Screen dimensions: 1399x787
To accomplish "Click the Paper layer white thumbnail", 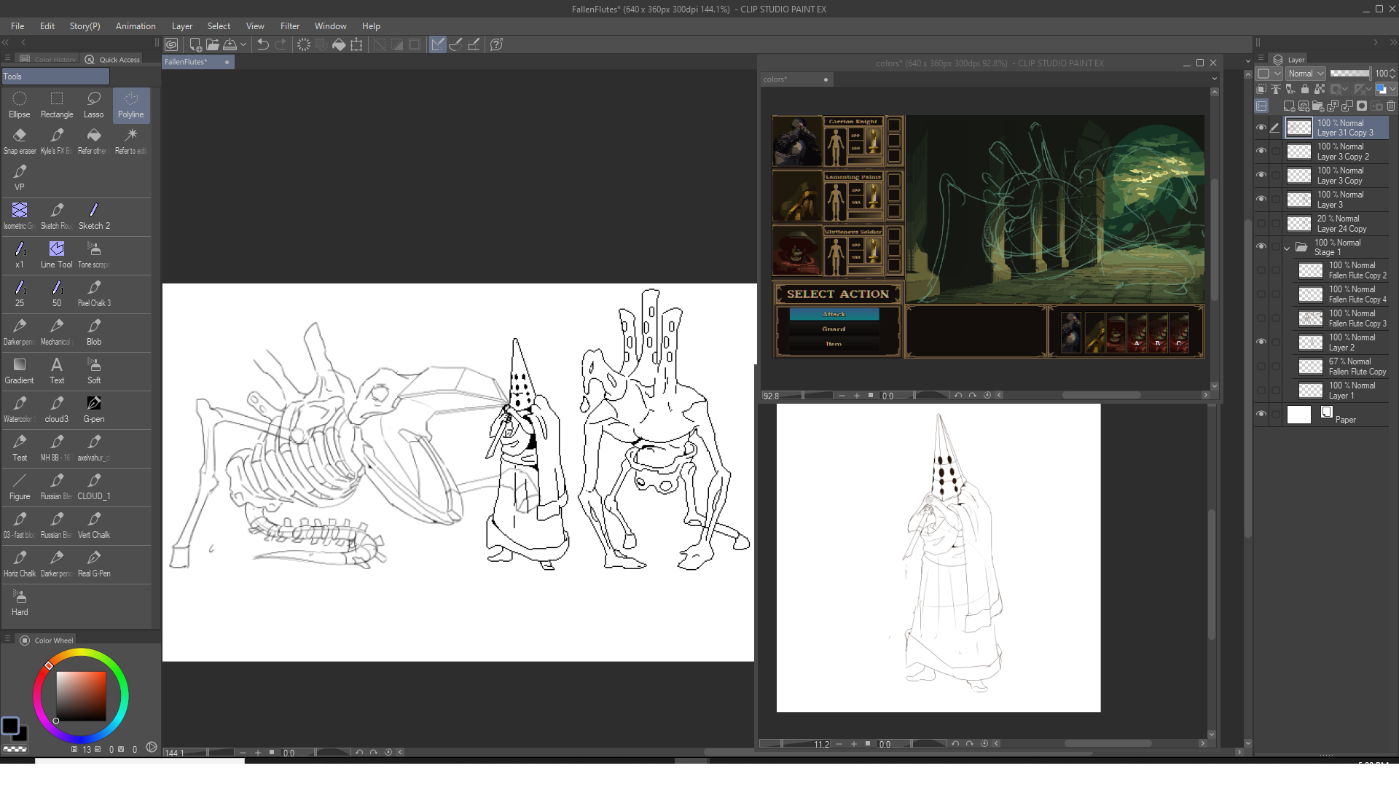I will coord(1299,415).
